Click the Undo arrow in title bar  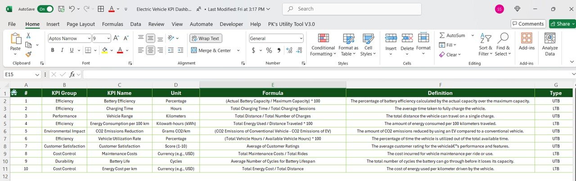(x=73, y=9)
